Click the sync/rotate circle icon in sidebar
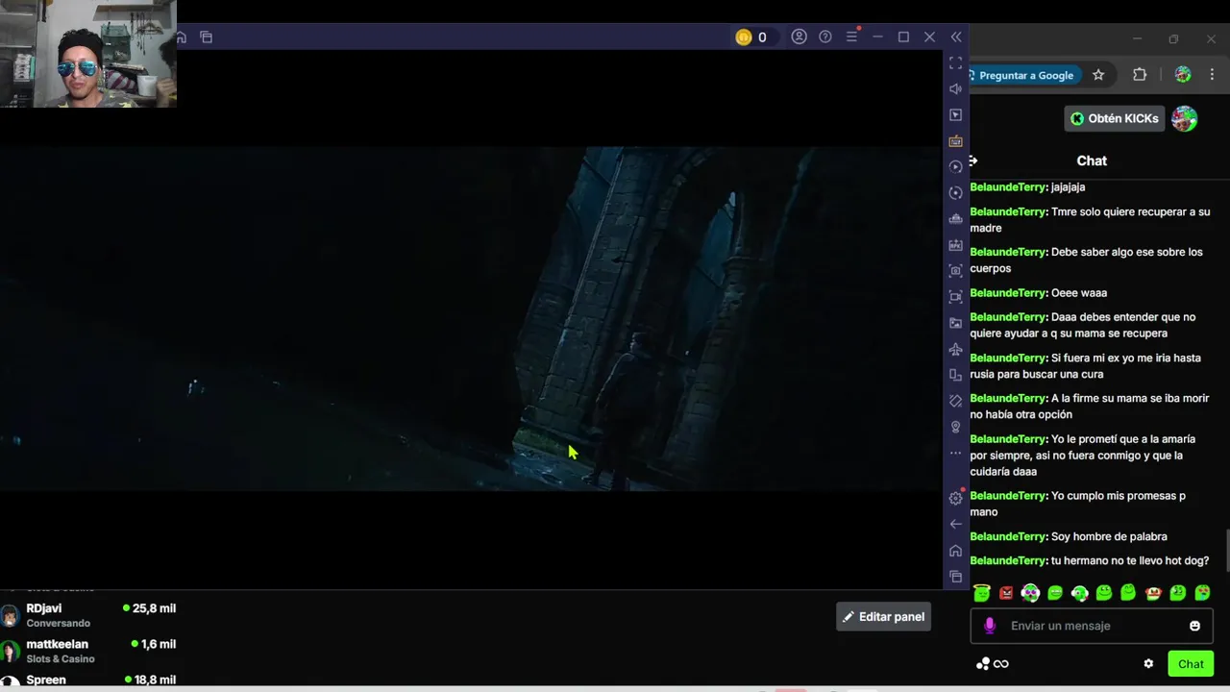Image resolution: width=1230 pixels, height=692 pixels. click(955, 192)
